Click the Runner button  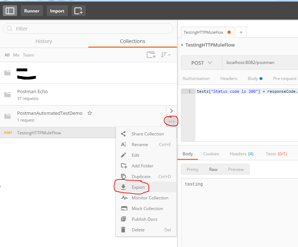(32, 11)
